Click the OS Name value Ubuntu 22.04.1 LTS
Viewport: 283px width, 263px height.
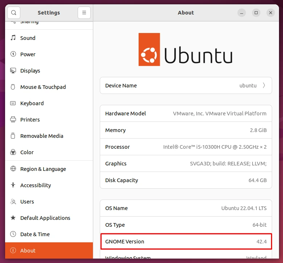[x=244, y=208]
